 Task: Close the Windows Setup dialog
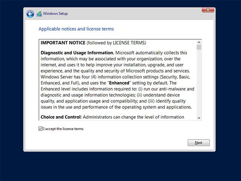(208, 10)
